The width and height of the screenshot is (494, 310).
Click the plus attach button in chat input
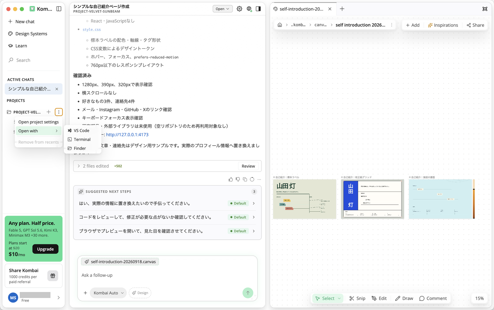(85, 293)
